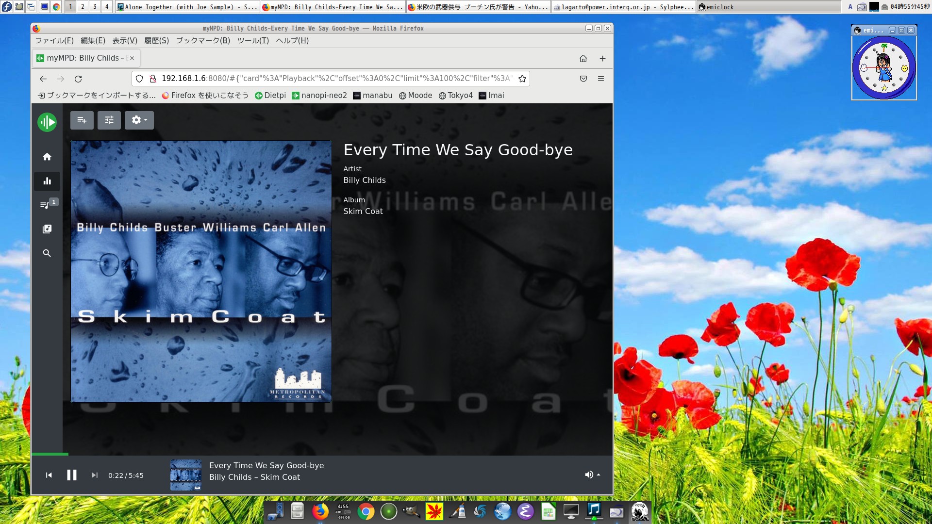Bookmark this page with star icon
The image size is (932, 524).
522,79
